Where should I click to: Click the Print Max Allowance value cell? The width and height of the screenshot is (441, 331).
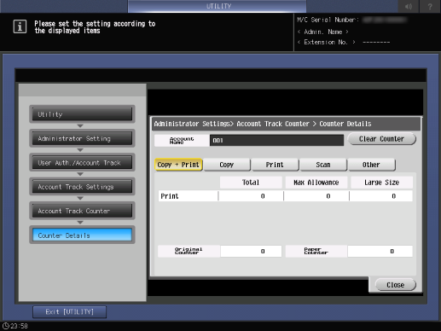pyautogui.click(x=316, y=196)
